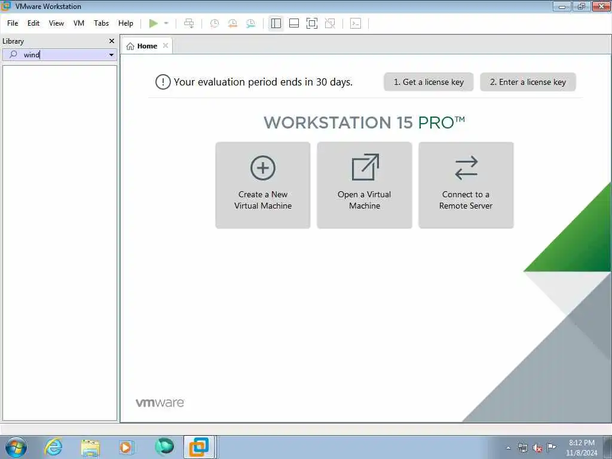Image resolution: width=612 pixels, height=459 pixels.
Task: Open the Windows Start menu orb
Action: tap(16, 447)
